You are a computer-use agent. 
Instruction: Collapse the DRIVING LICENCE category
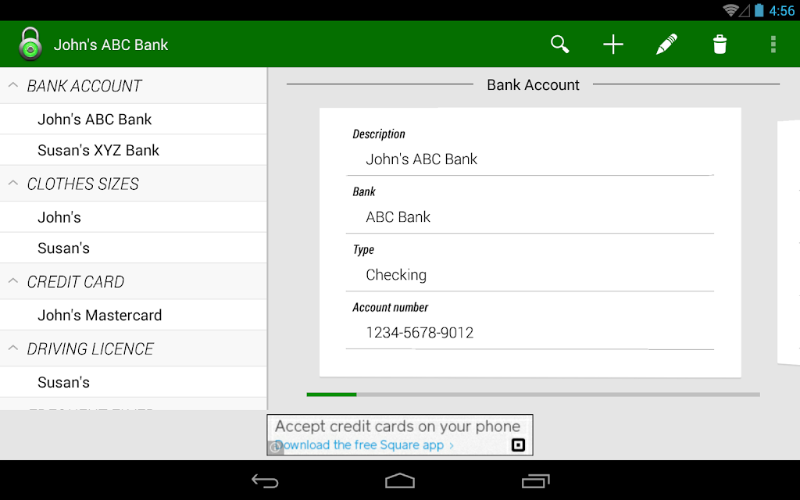pos(13,348)
